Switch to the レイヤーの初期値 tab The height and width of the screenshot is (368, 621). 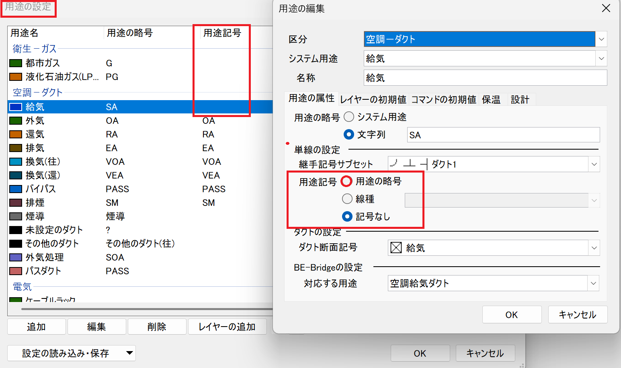373,99
